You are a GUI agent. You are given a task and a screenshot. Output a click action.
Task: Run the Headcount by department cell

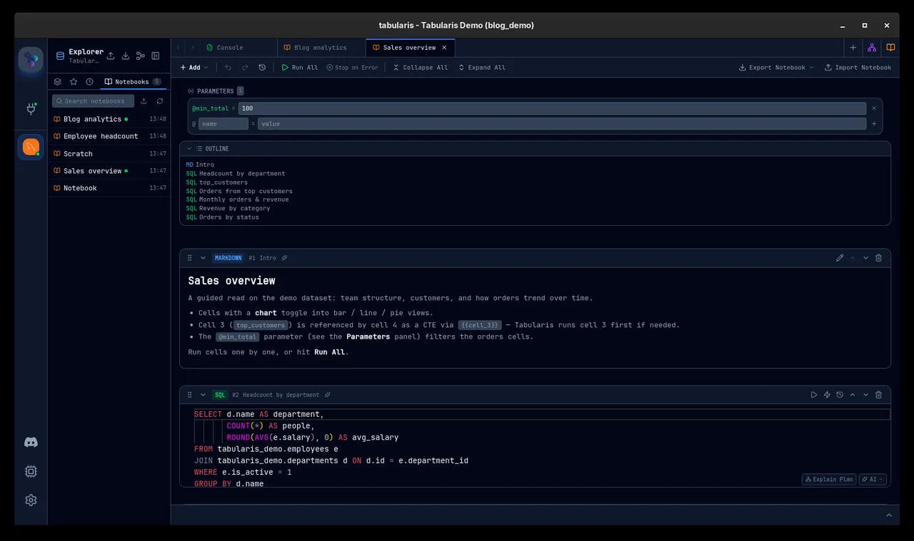tap(813, 395)
